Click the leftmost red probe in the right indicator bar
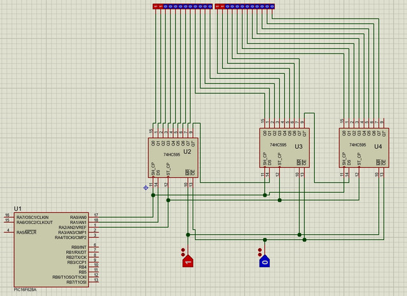Screen dimensions: 407x296 click(x=217, y=6)
